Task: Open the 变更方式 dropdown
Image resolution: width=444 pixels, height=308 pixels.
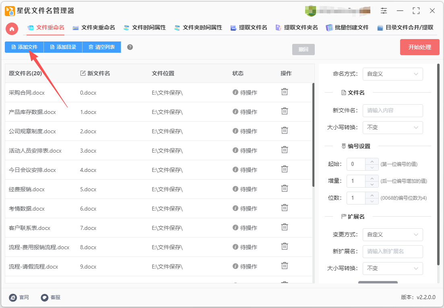Action: pyautogui.click(x=392, y=234)
